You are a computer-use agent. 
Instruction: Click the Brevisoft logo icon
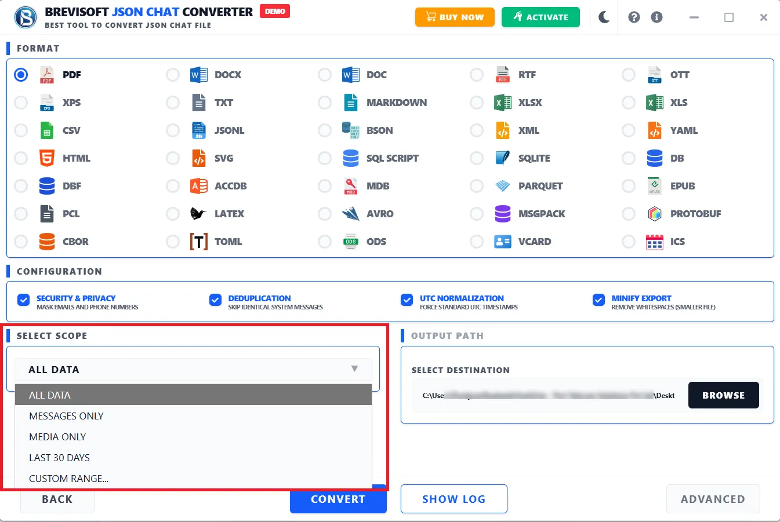tap(26, 17)
